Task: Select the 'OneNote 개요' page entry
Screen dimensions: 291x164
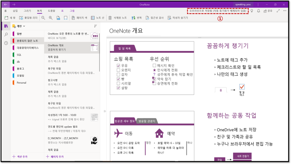Action: click(72, 47)
